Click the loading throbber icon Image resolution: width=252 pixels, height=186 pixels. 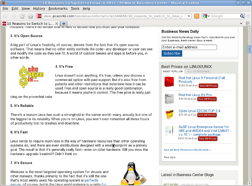pyautogui.click(x=248, y=16)
